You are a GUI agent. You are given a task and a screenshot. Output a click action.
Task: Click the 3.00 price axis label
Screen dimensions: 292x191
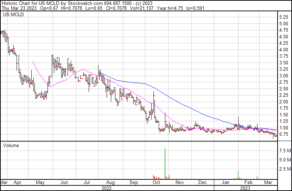pyautogui.click(x=284, y=76)
